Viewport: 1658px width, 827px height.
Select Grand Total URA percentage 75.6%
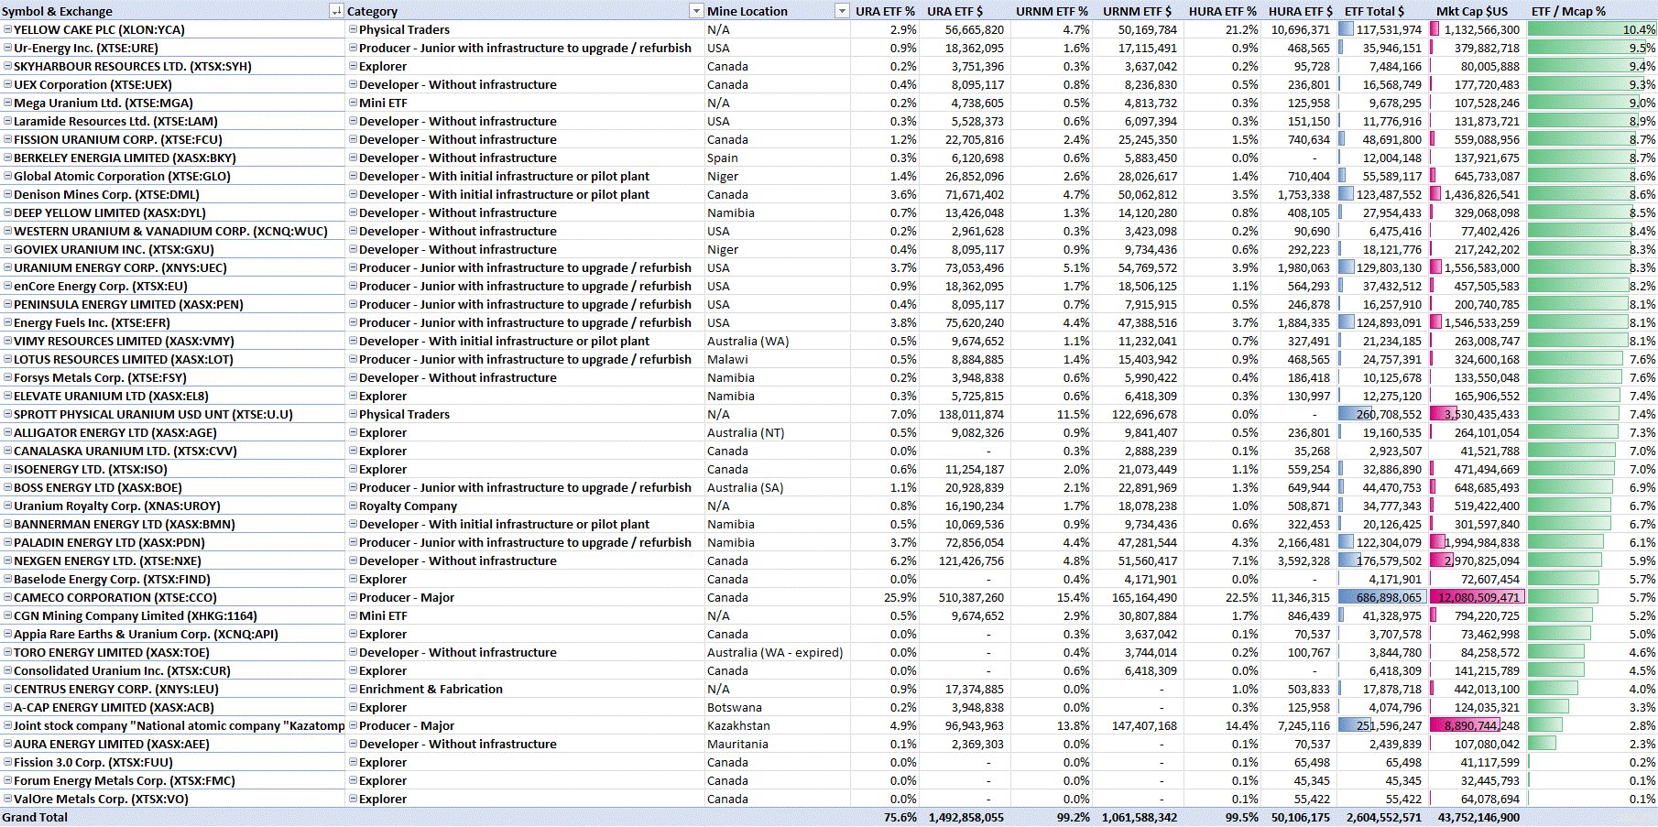[x=900, y=817]
